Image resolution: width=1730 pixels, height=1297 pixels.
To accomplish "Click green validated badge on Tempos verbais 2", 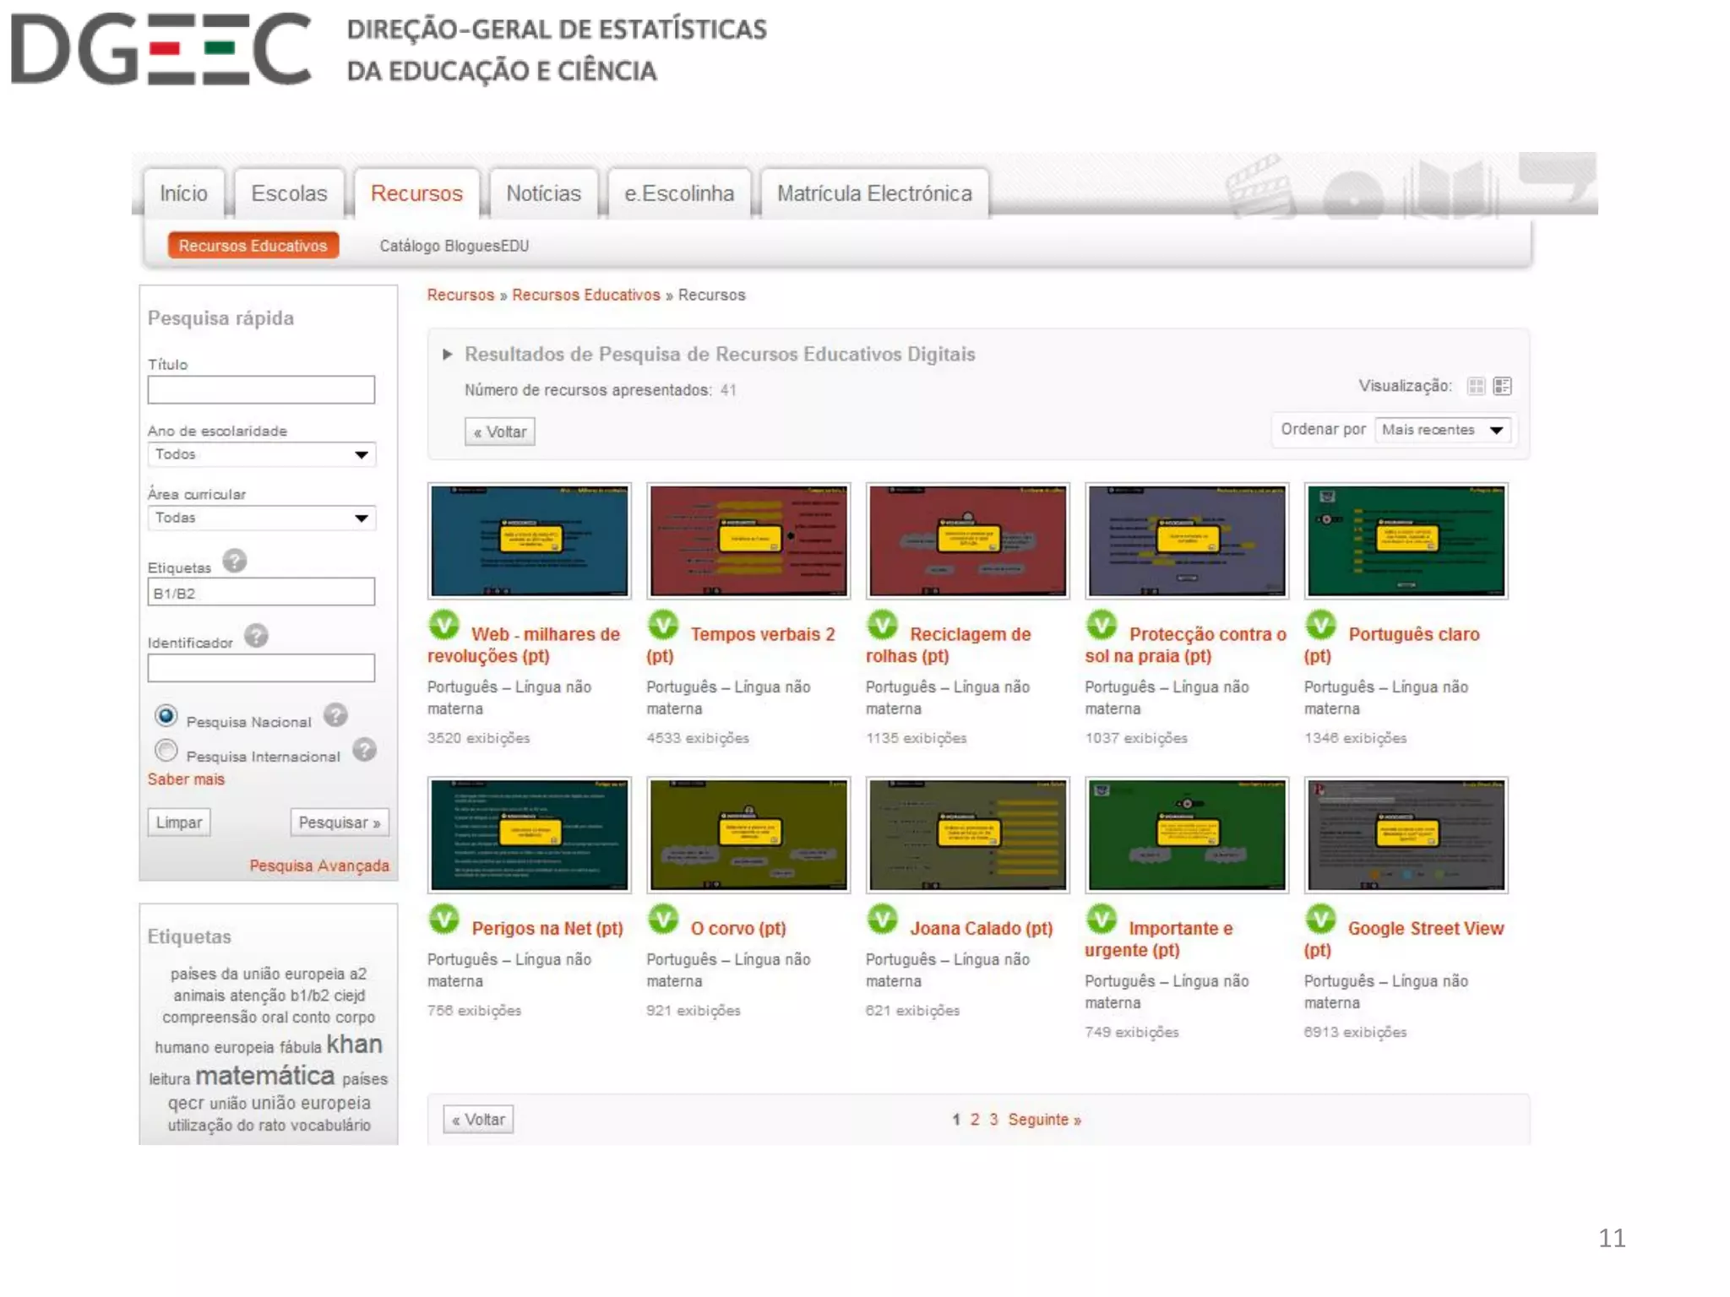I will point(663,626).
